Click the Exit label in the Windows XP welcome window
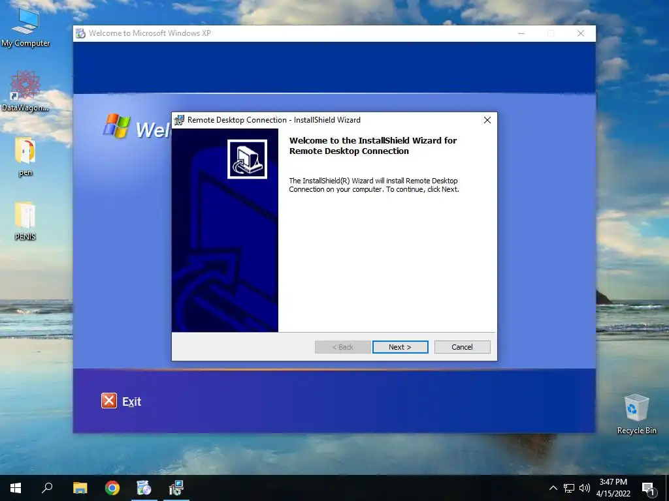669x501 pixels. [x=131, y=401]
